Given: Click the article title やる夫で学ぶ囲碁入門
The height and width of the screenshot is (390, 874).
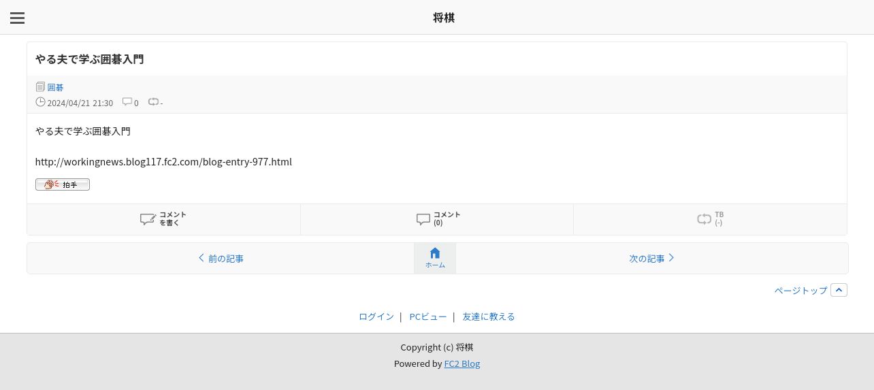Looking at the screenshot, I should click(x=90, y=59).
